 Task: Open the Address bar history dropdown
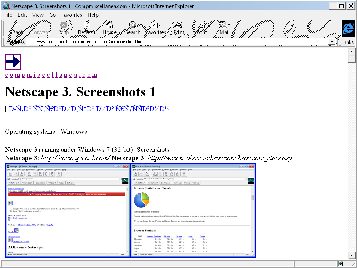click(331, 42)
